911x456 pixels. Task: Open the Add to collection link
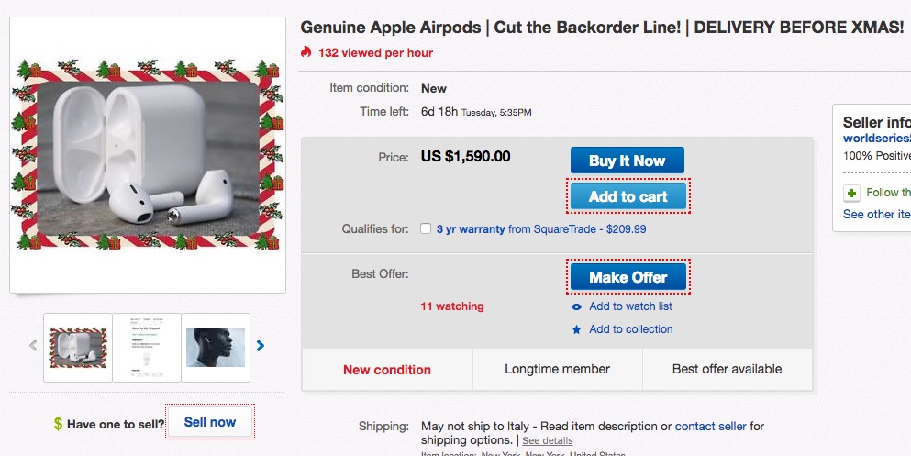[x=630, y=329]
